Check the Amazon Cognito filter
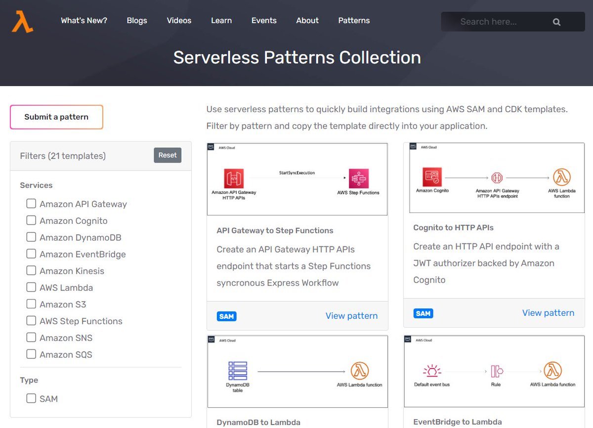Viewport: 593px width, 428px height. [31, 220]
